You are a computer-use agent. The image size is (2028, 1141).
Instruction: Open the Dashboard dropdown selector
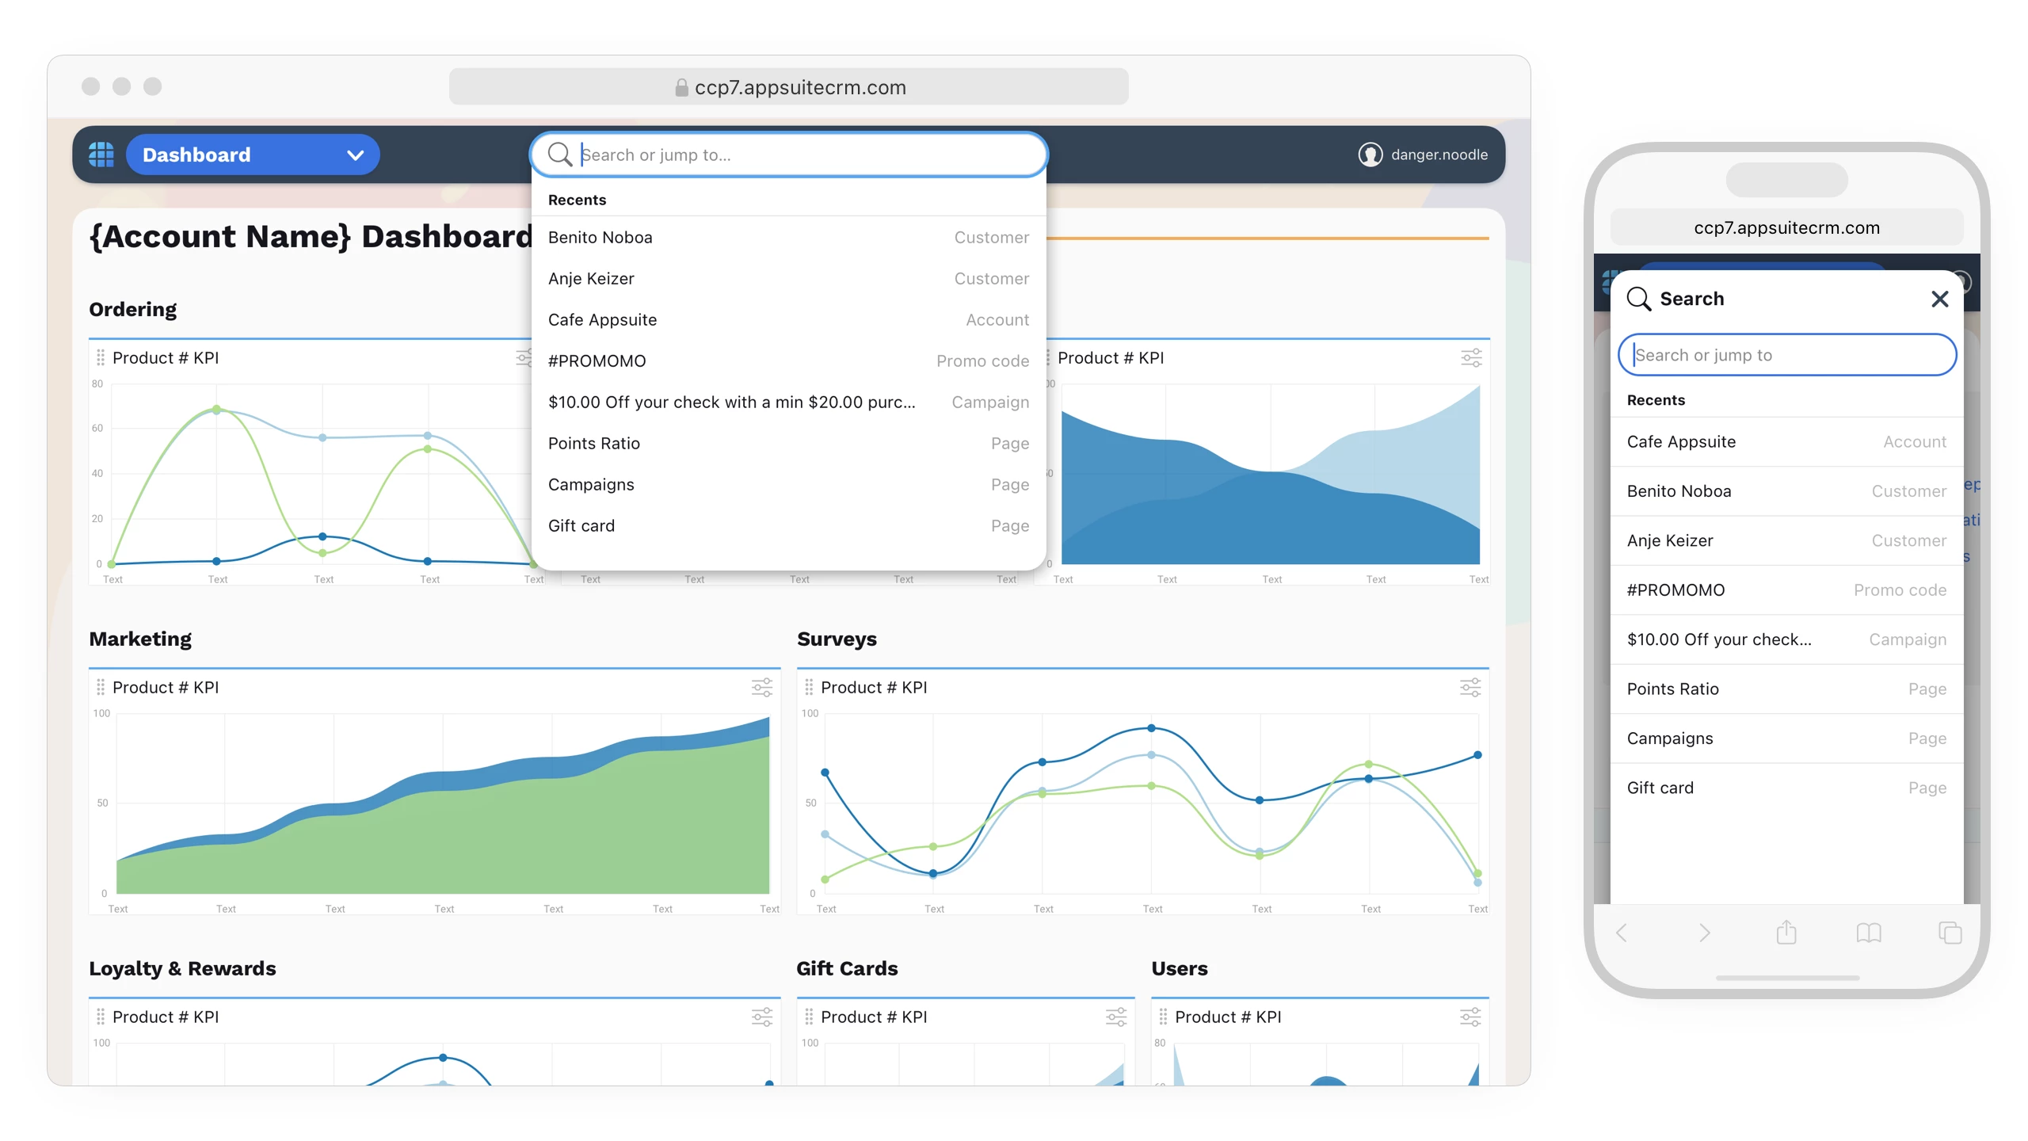[252, 155]
